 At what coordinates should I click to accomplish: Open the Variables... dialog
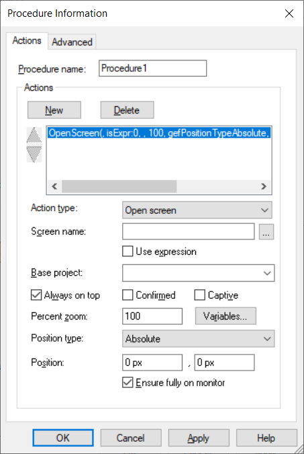pyautogui.click(x=225, y=316)
